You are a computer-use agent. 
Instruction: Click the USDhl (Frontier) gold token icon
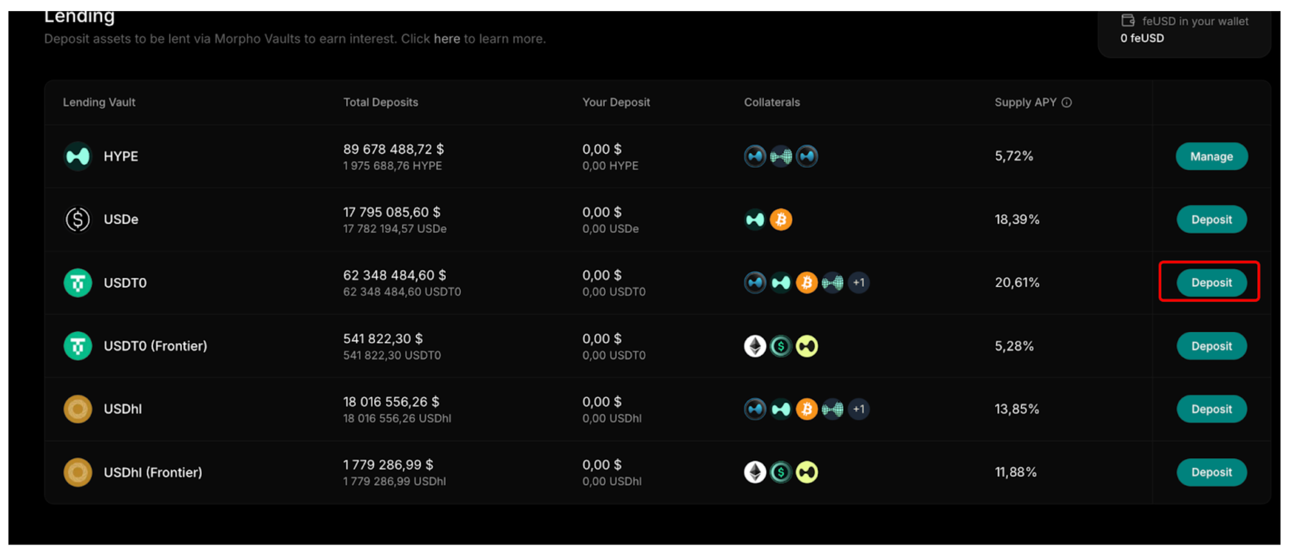[78, 472]
